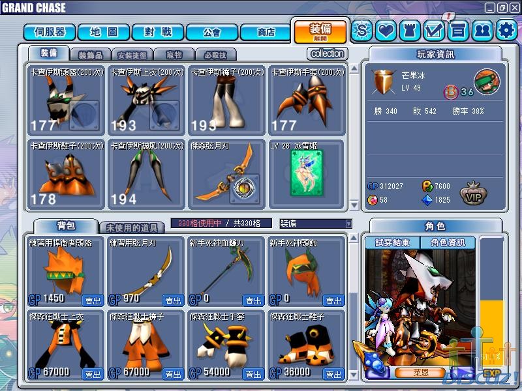This screenshot has width=522, height=391.
Task: Select 傑森狂戰士上衣 in backpack
Action: pos(66,345)
